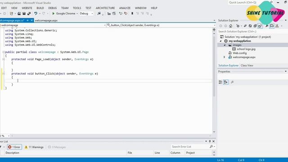Click the Property Pages wrench icon in Properties

coord(232,82)
